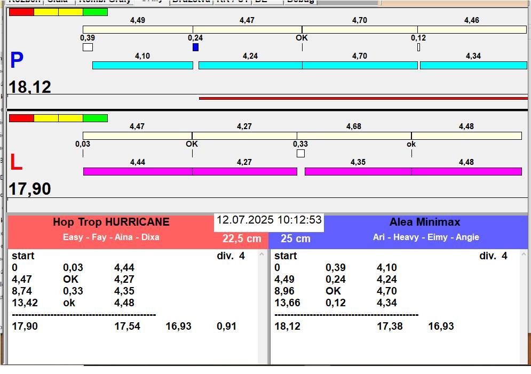Click the 22,5 cm jump height label

tap(242, 238)
